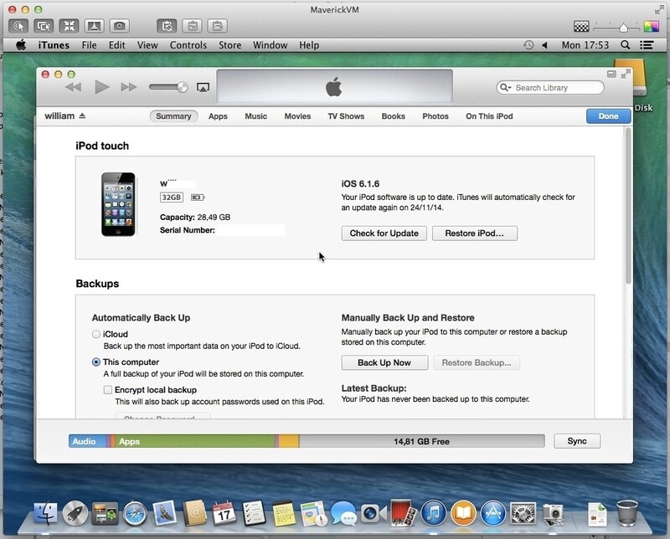Eject the william iPod using the eject icon
The width and height of the screenshot is (670, 539).
[82, 115]
